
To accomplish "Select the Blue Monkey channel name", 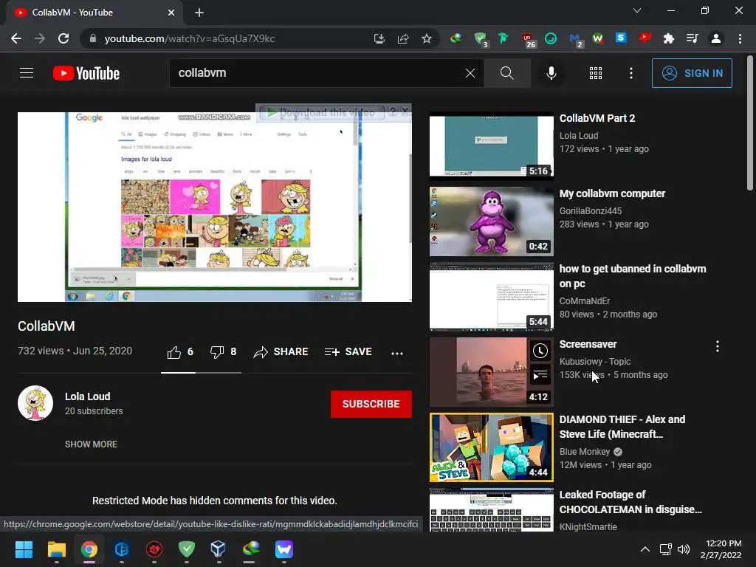I will tap(585, 452).
